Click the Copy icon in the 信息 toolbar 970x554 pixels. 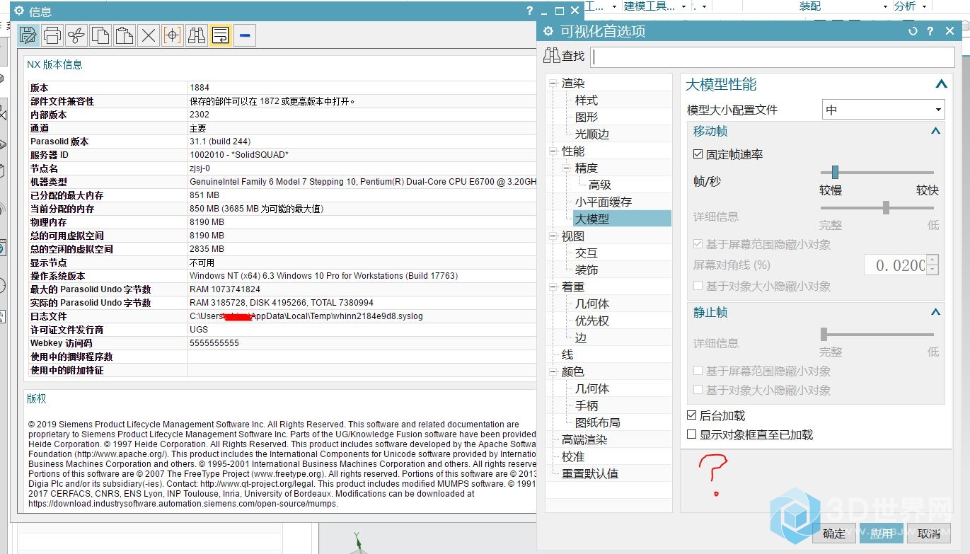click(x=100, y=35)
